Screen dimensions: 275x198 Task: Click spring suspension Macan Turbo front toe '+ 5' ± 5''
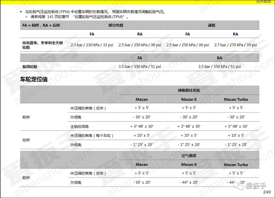236,108
